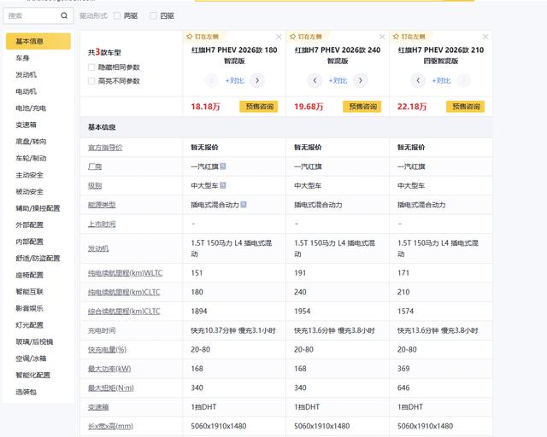Image resolution: width=547 pixels, height=437 pixels.
Task: Open the 纯电续航里程(km)CLTC link
Action: [124, 292]
